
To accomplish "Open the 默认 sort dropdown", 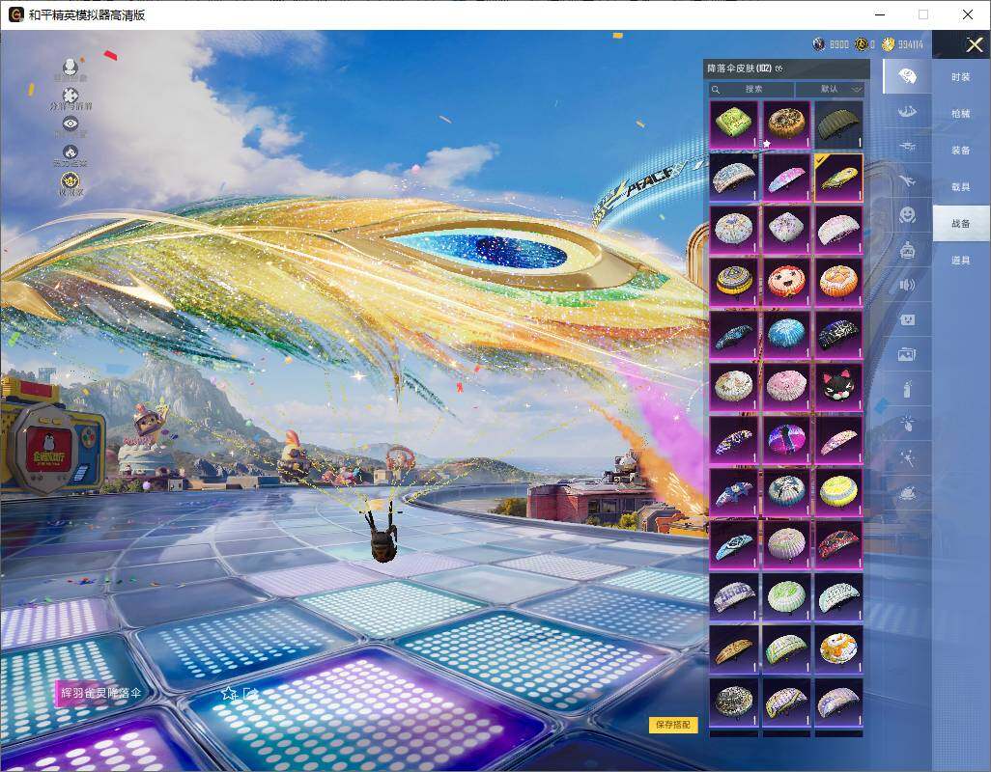I will point(829,90).
